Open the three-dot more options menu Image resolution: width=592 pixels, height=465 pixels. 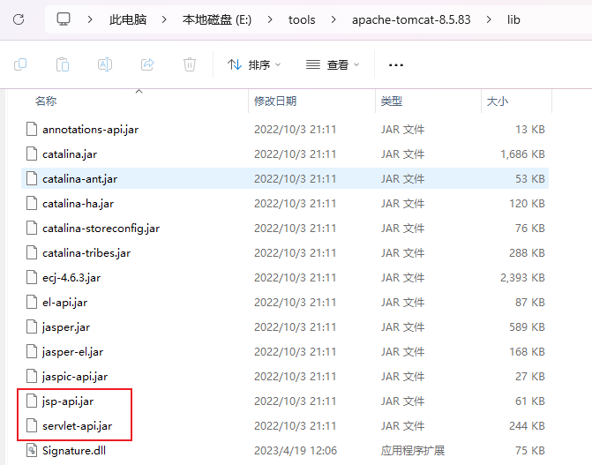(395, 65)
